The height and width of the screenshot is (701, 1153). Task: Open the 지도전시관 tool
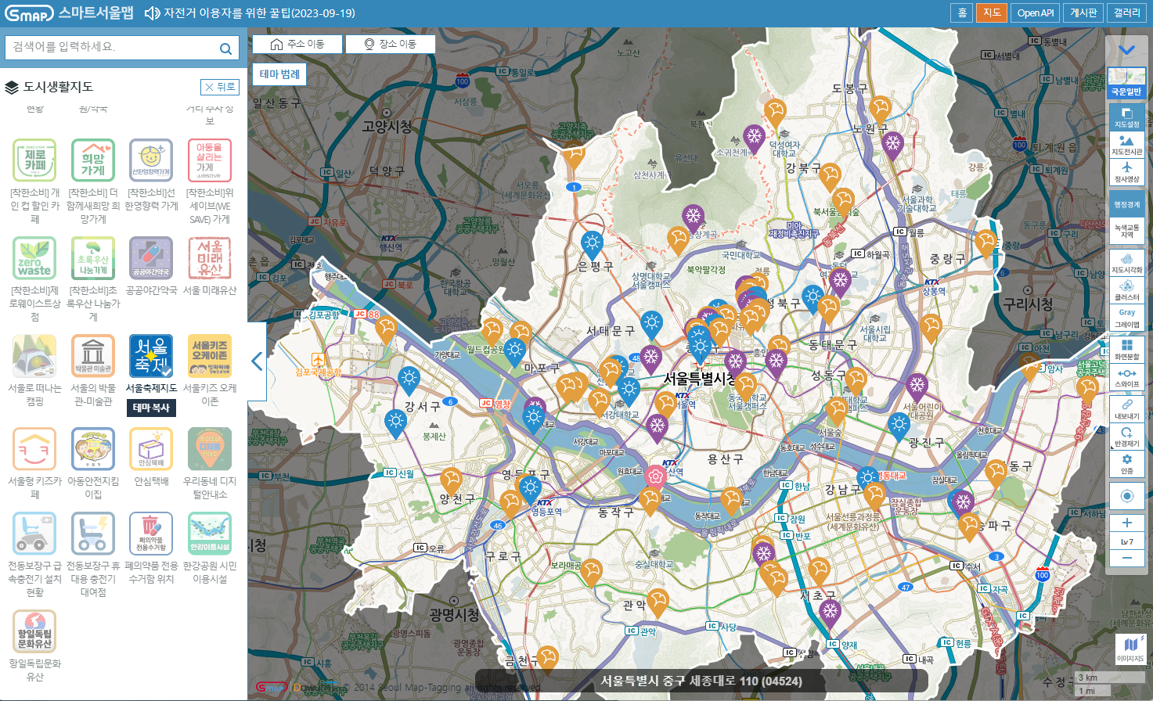pyautogui.click(x=1126, y=145)
